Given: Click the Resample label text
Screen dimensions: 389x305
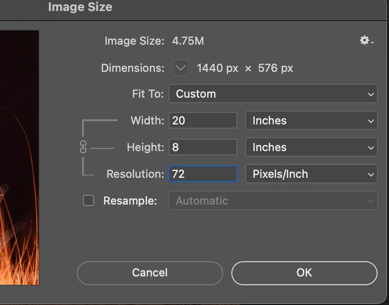Looking at the screenshot, I should click(x=130, y=201).
